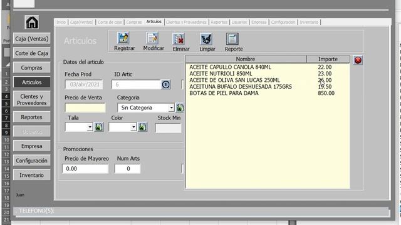Click the 850.00 importe value
401x225 pixels.
pyautogui.click(x=326, y=93)
